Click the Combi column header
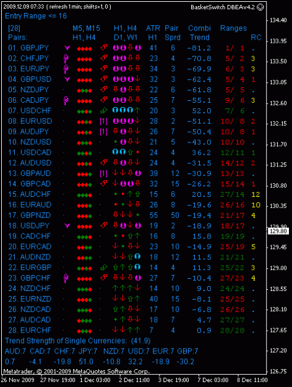The height and width of the screenshot is (387, 292). pos(200,28)
